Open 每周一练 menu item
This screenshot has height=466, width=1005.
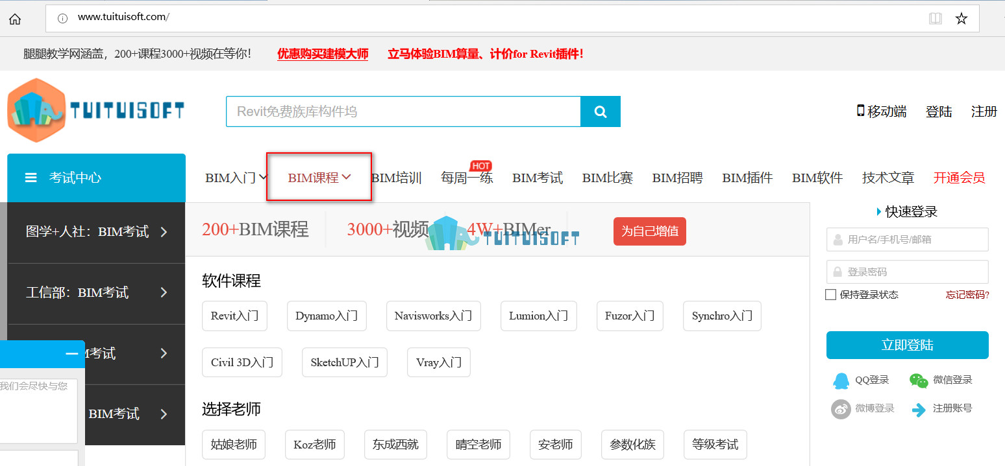(467, 178)
